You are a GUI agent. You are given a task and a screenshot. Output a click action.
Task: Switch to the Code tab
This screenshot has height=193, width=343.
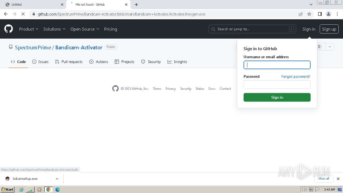pos(18,62)
